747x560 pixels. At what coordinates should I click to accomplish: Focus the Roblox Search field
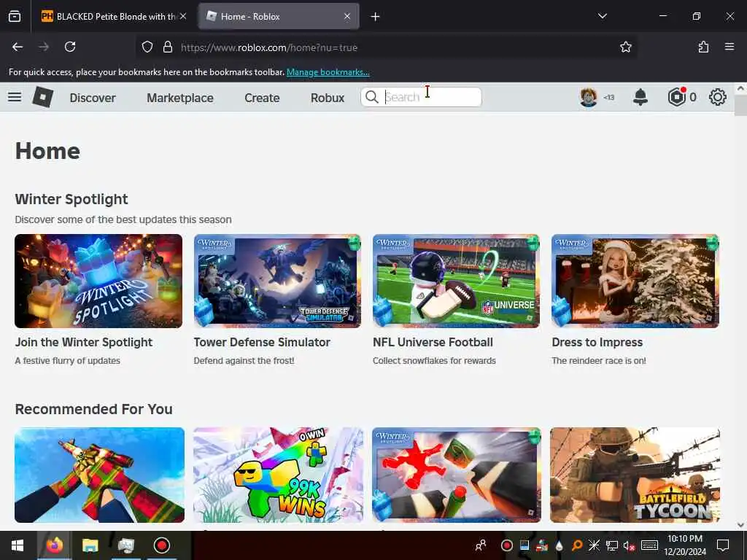coord(421,97)
